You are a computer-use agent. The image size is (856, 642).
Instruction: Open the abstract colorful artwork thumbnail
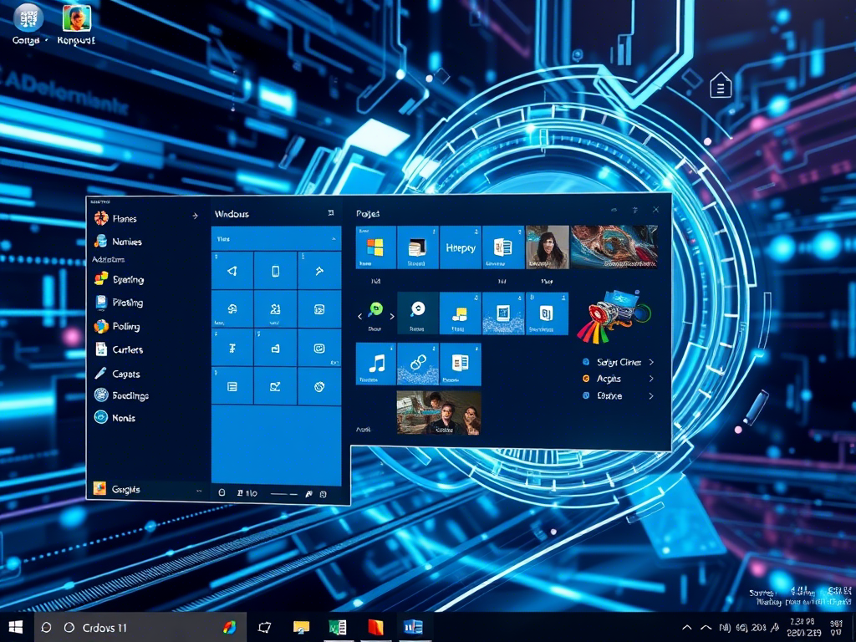(614, 247)
